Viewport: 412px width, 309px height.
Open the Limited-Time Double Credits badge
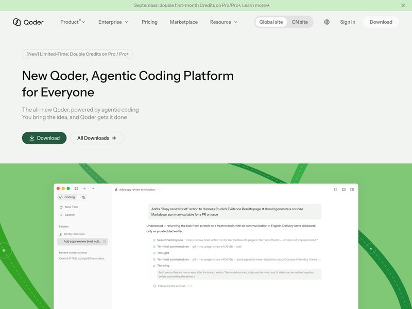[78, 54]
